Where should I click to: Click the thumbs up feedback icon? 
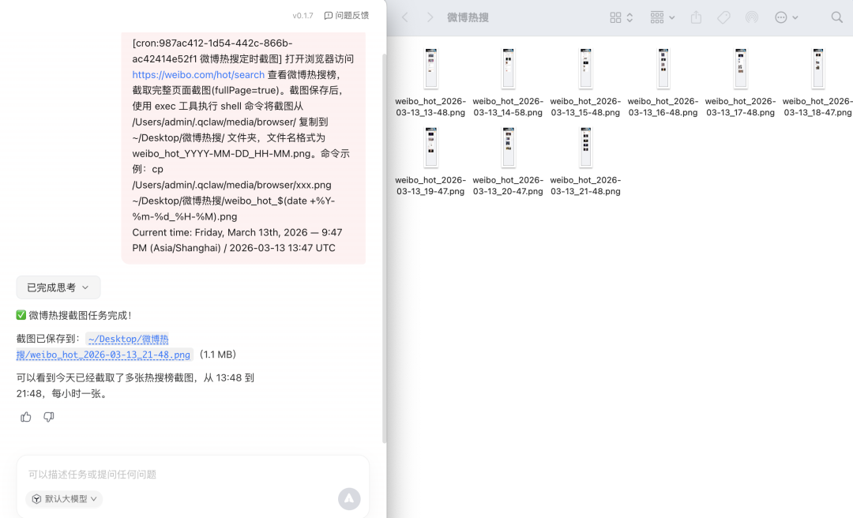point(26,417)
